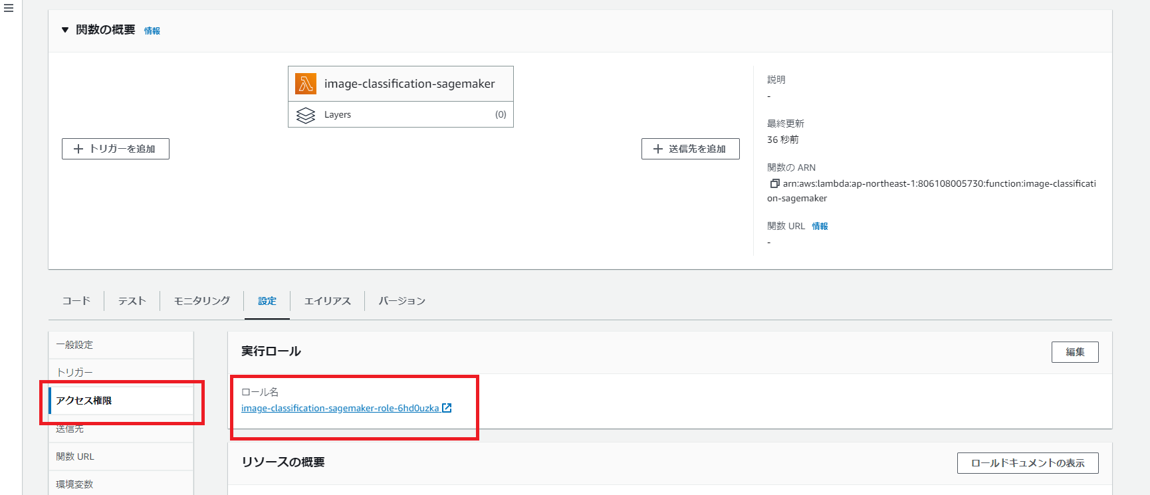Image resolution: width=1150 pixels, height=495 pixels.
Task: Open the image-classification-sagemaker-role-6hd0uzka role link
Action: 340,408
